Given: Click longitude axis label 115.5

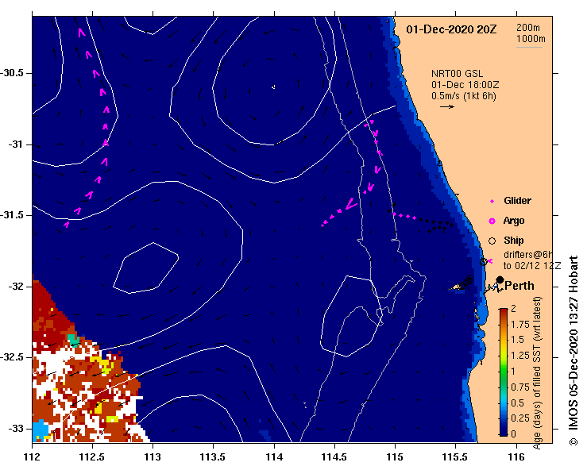Looking at the screenshot, I should [456, 457].
